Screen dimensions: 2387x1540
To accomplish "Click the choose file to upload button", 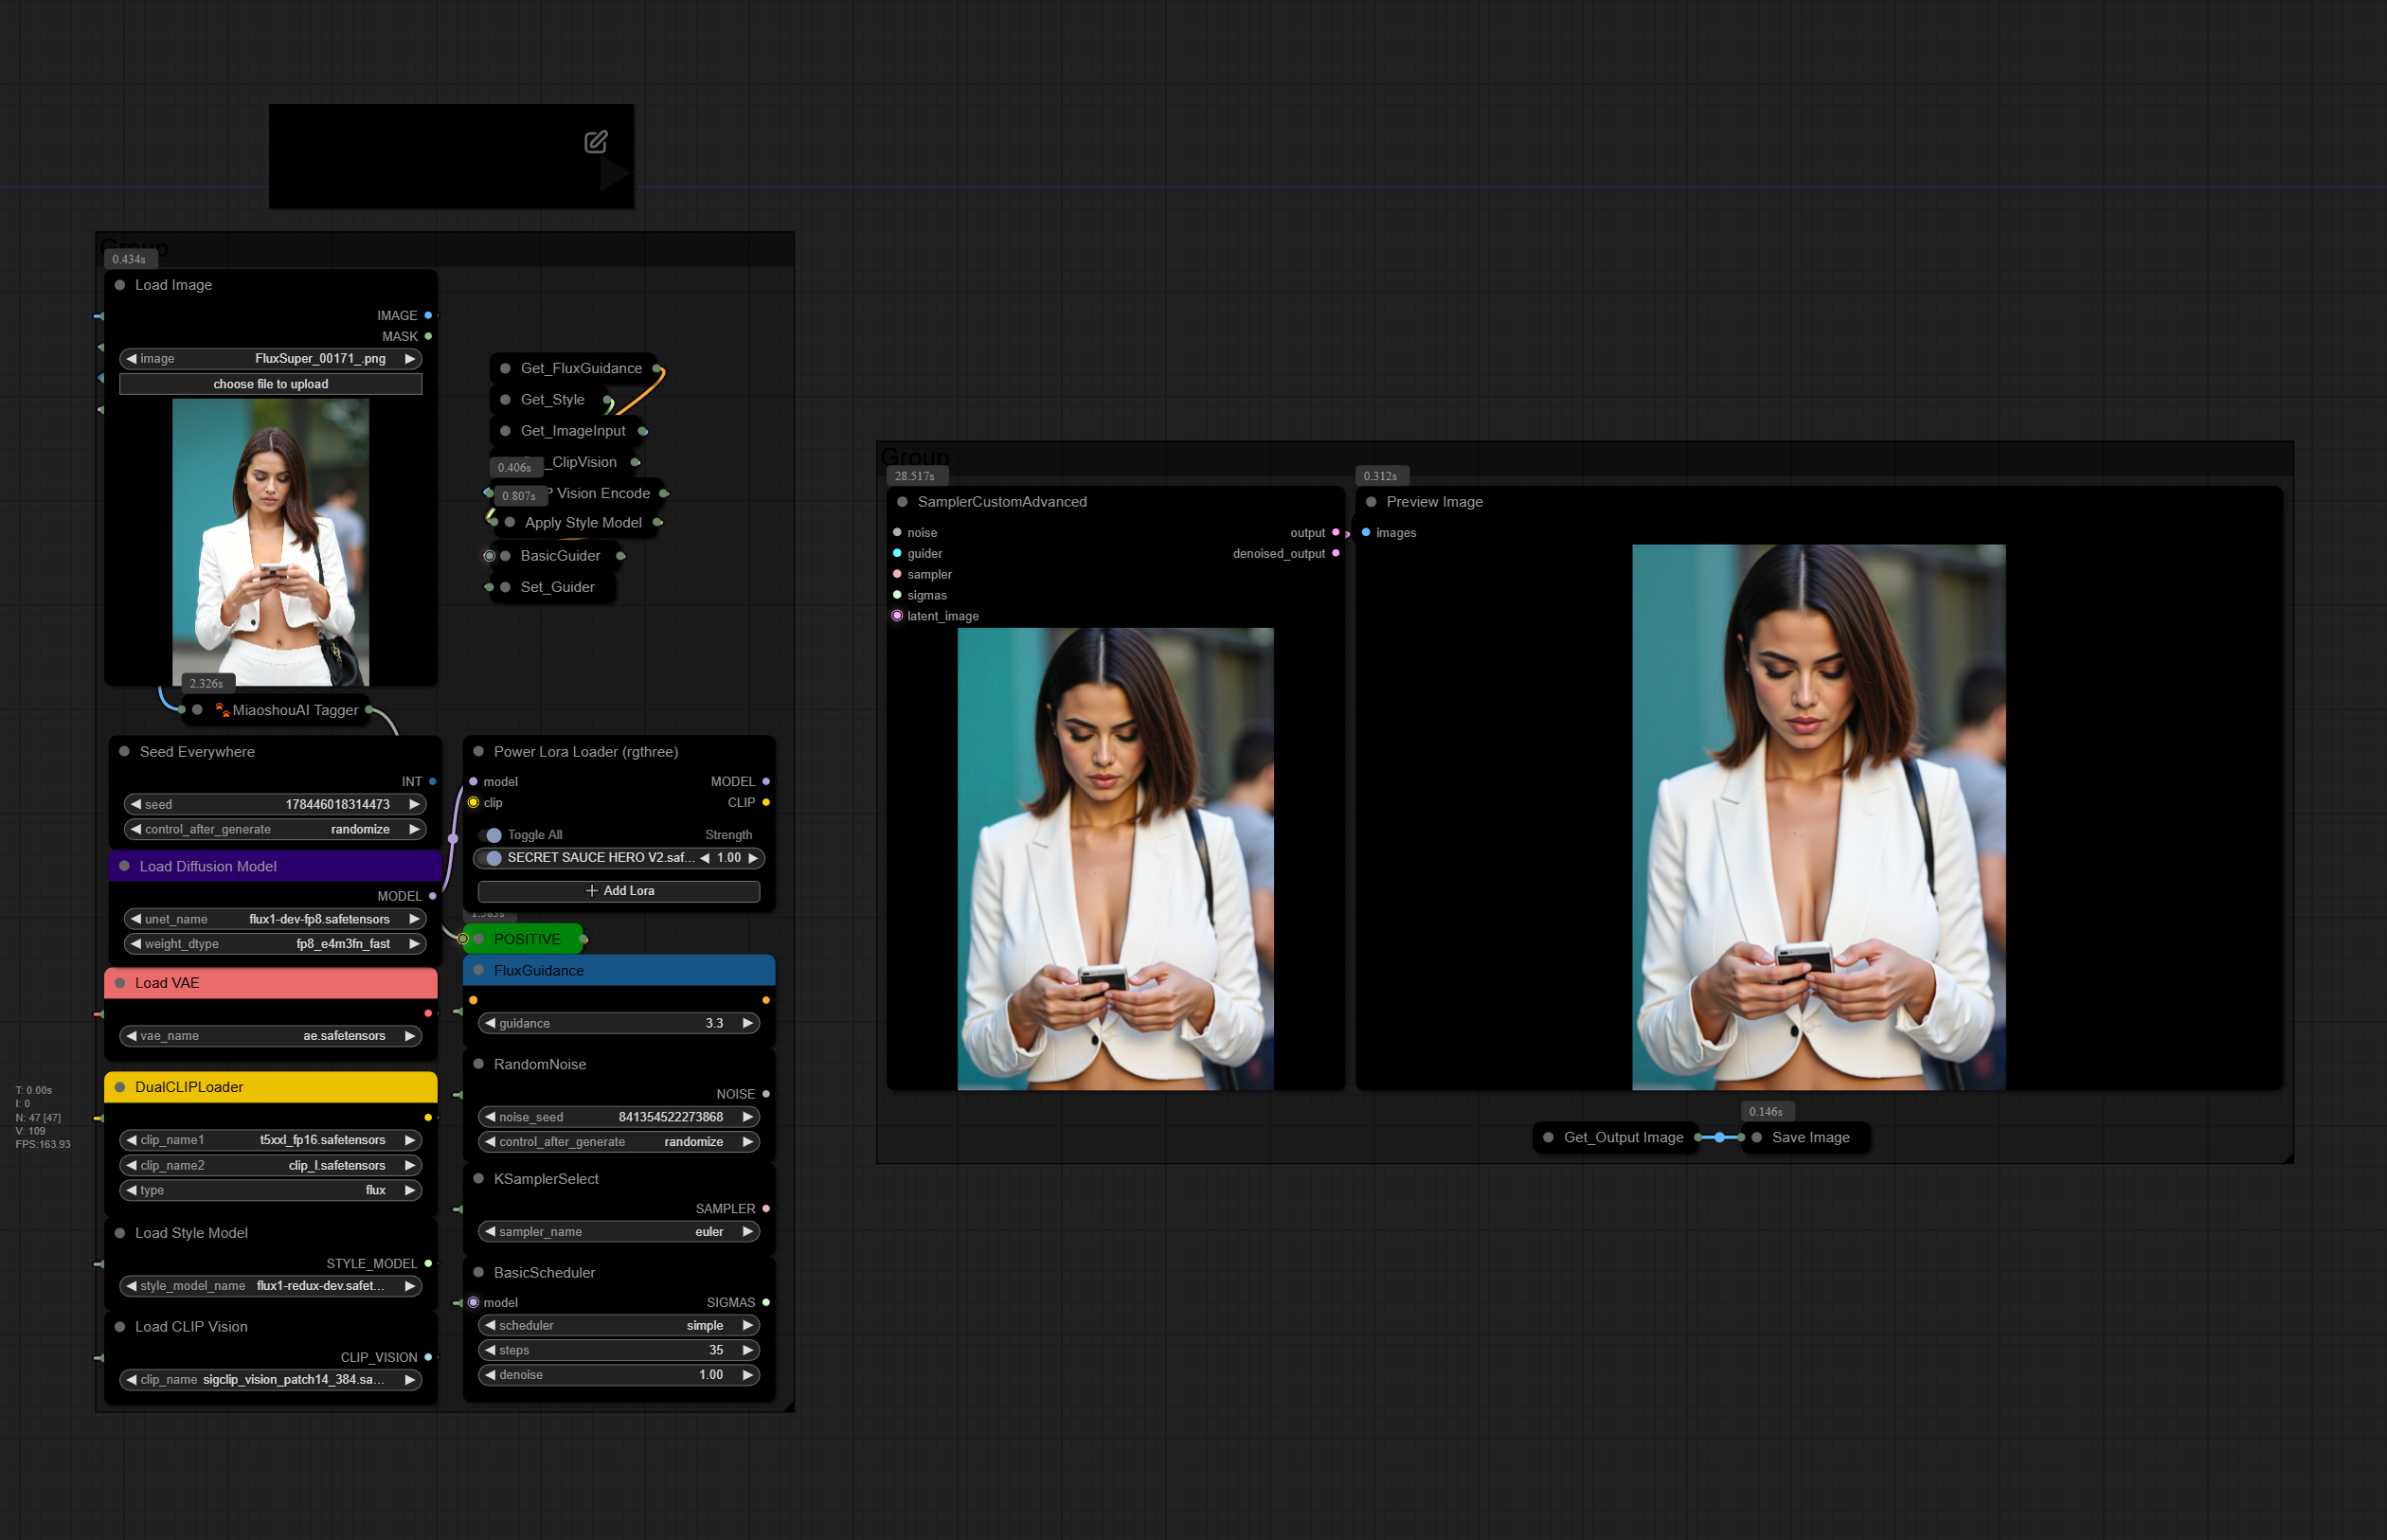I will click(270, 384).
